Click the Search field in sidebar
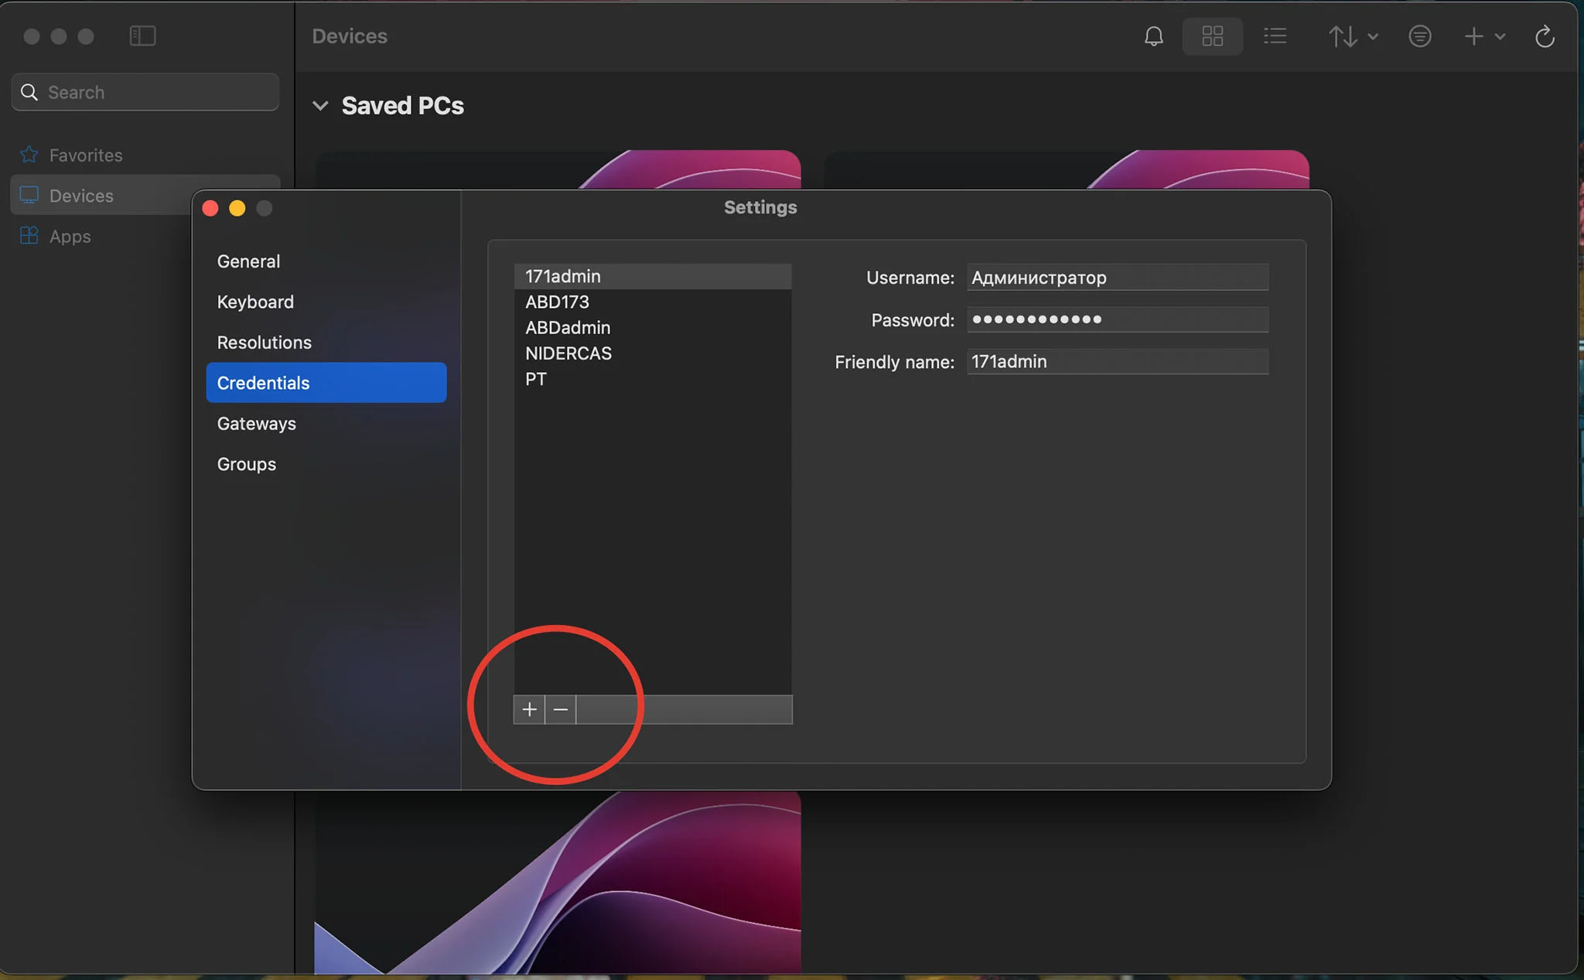The image size is (1584, 980). pyautogui.click(x=145, y=92)
